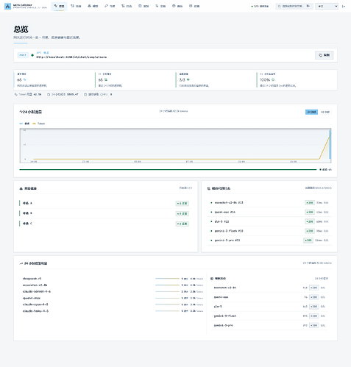Screen dimensions: 351x367
Task: Click the blue bar at chart's right edge
Action: coord(330,145)
